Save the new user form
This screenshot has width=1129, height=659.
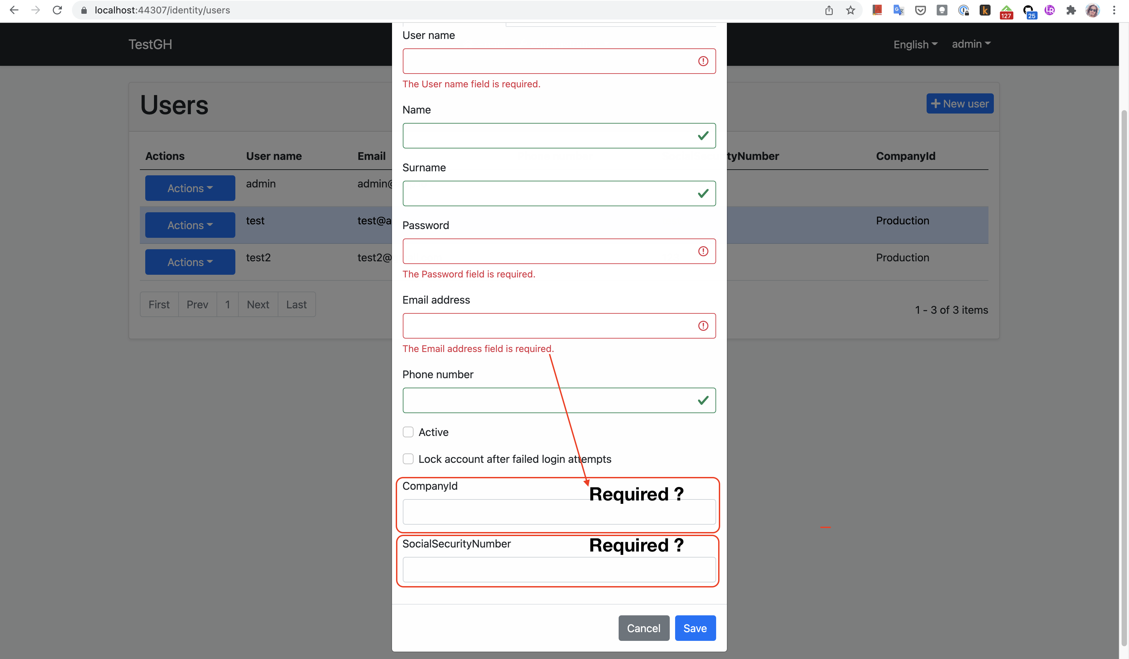coord(695,628)
